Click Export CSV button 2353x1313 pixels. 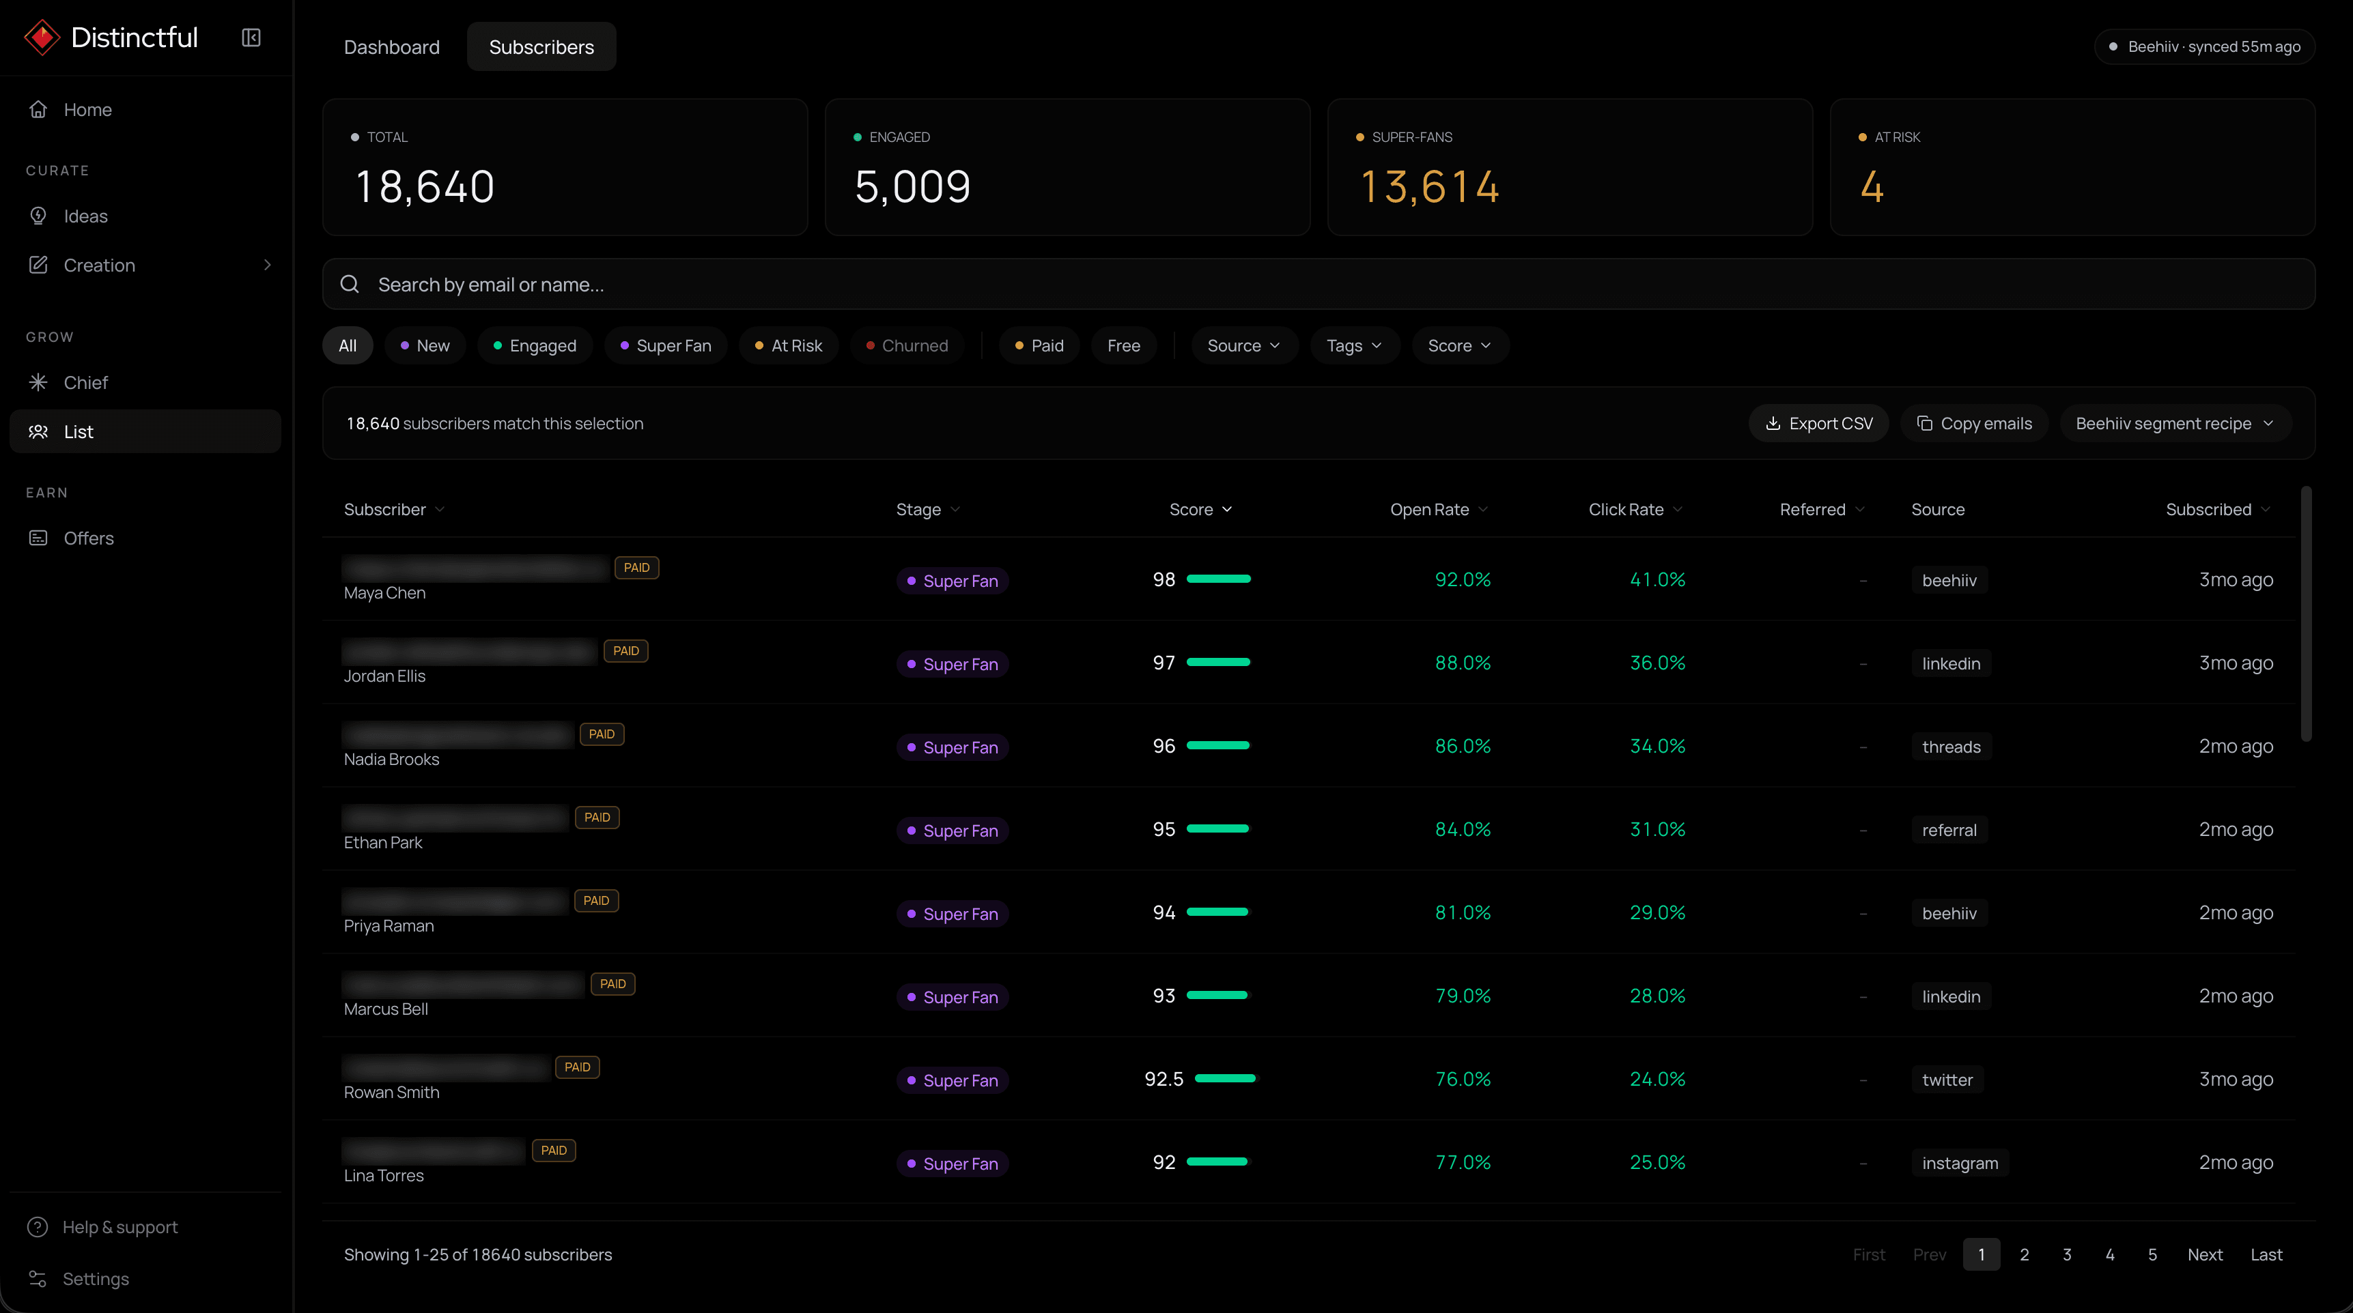1818,424
